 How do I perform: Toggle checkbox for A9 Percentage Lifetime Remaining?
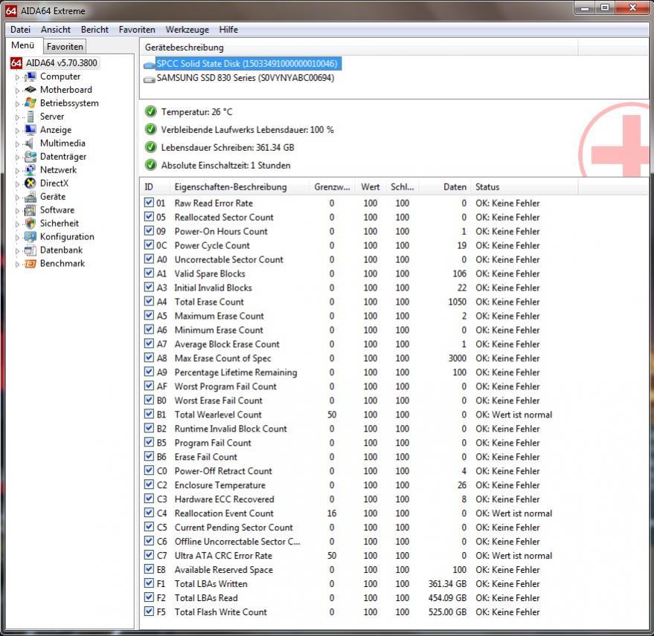click(x=149, y=371)
